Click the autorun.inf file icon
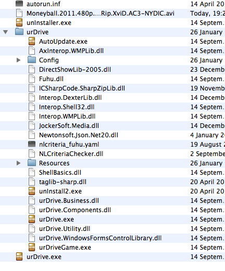This screenshot has width=225, height=271. [19, 4]
